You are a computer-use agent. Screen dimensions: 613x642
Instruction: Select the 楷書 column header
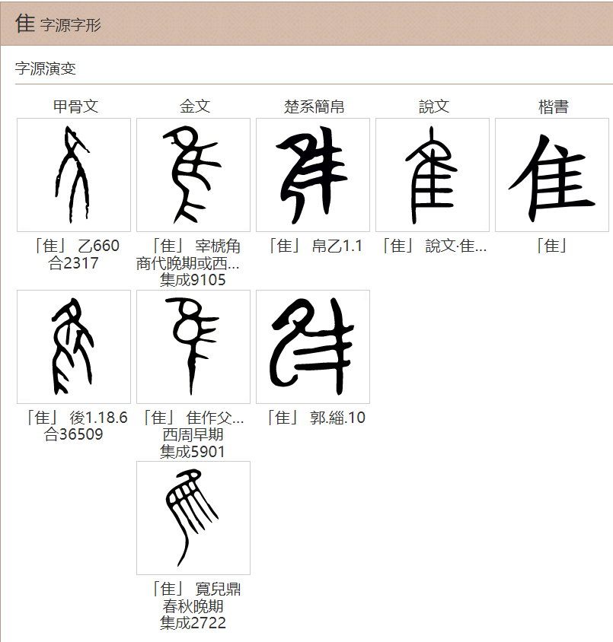click(551, 107)
